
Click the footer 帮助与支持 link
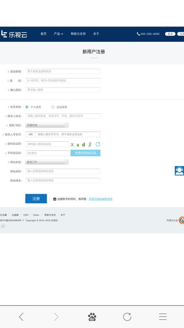point(50,215)
